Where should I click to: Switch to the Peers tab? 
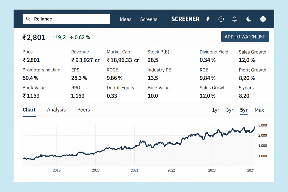pyautogui.click(x=84, y=110)
